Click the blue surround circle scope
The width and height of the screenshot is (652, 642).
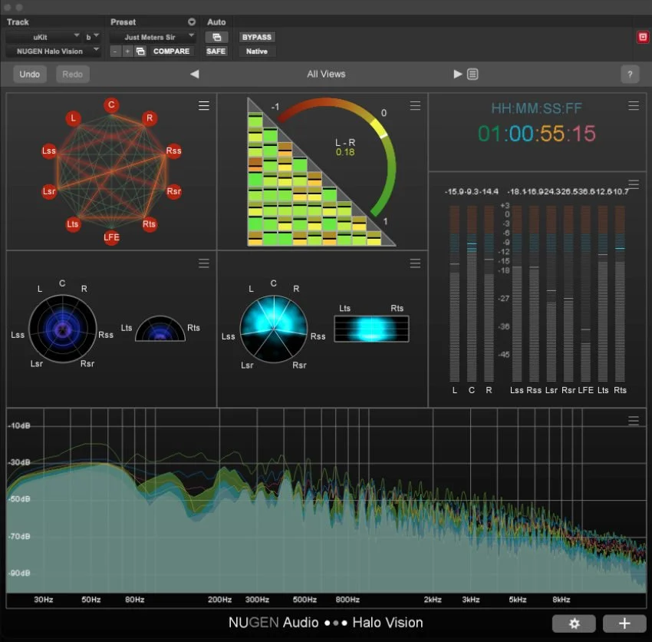[63, 329]
